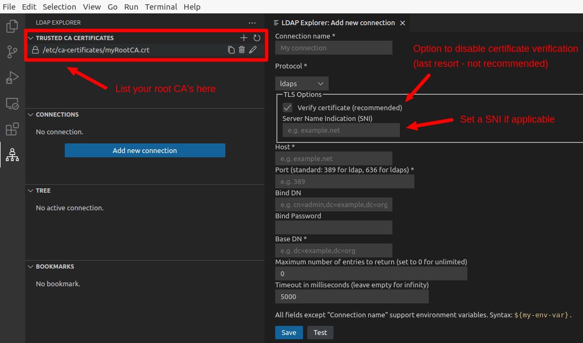Click the Add new connection button
This screenshot has width=583, height=343.
(x=145, y=150)
